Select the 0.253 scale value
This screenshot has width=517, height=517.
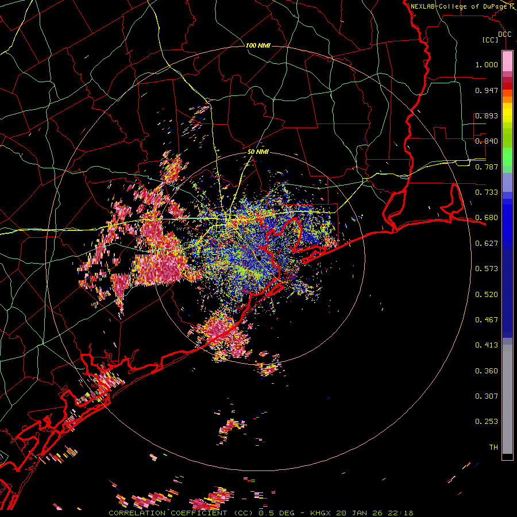[487, 422]
